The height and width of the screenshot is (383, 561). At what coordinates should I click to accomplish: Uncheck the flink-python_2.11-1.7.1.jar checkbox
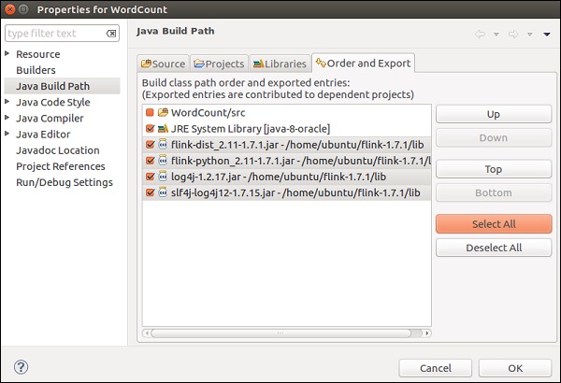click(149, 161)
